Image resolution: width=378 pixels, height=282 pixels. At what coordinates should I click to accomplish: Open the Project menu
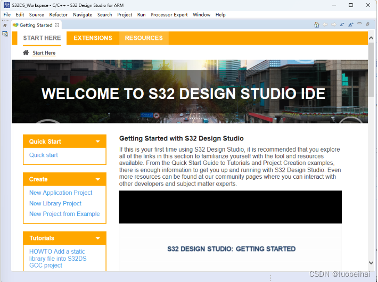click(125, 15)
